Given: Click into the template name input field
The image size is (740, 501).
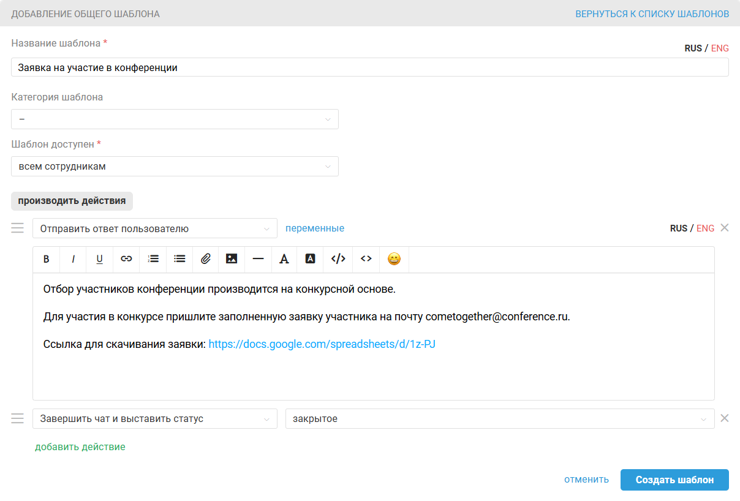Looking at the screenshot, I should tap(370, 67).
